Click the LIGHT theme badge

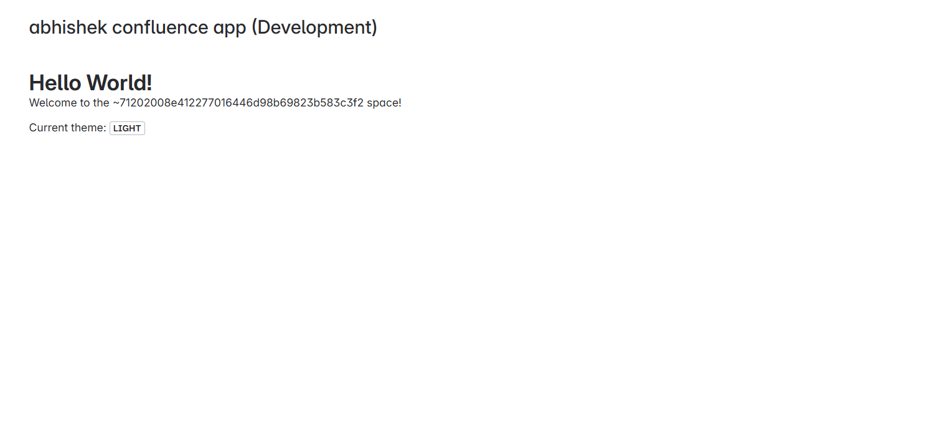127,128
